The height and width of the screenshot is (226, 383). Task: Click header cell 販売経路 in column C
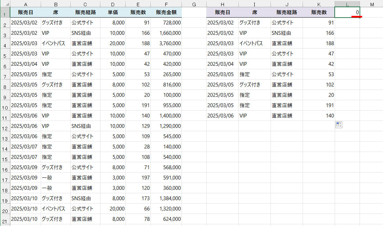85,12
